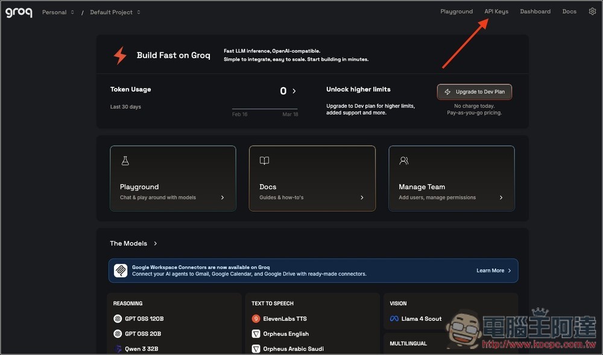This screenshot has height=355, width=603.
Task: Open the Default Project selector
Action: click(x=115, y=12)
